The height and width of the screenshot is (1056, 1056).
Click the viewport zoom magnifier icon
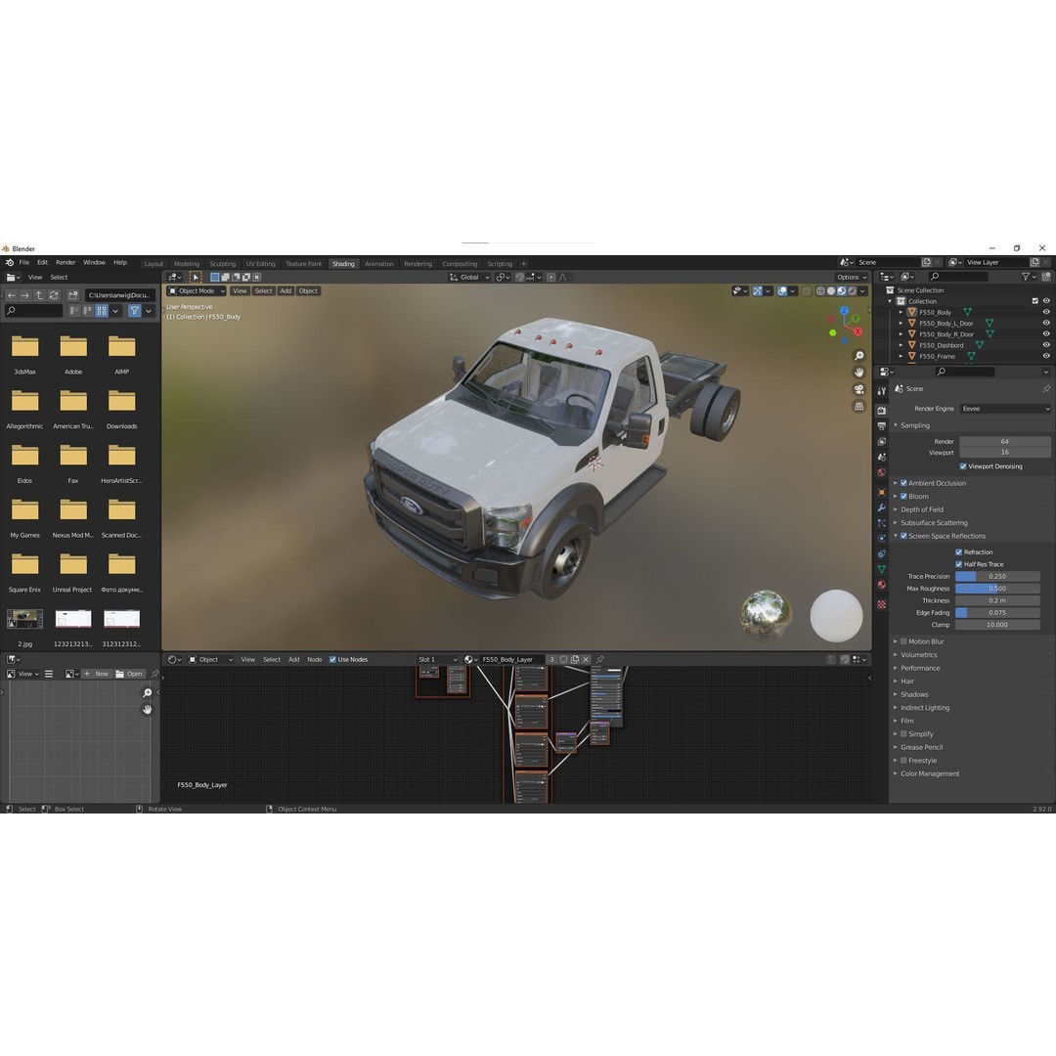point(858,356)
